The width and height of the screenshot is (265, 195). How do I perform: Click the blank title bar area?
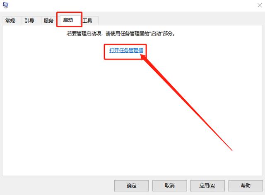[132, 5]
